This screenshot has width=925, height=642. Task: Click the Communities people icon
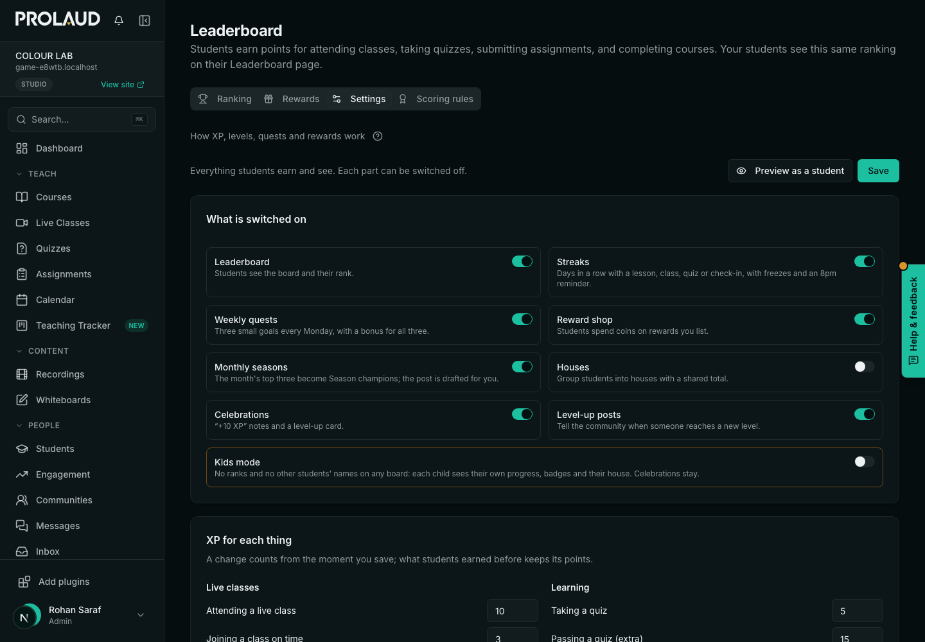coord(22,500)
